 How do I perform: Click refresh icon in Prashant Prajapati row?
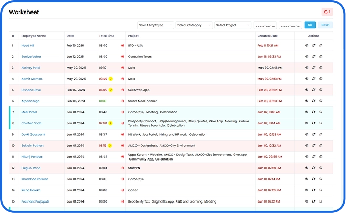313,201
